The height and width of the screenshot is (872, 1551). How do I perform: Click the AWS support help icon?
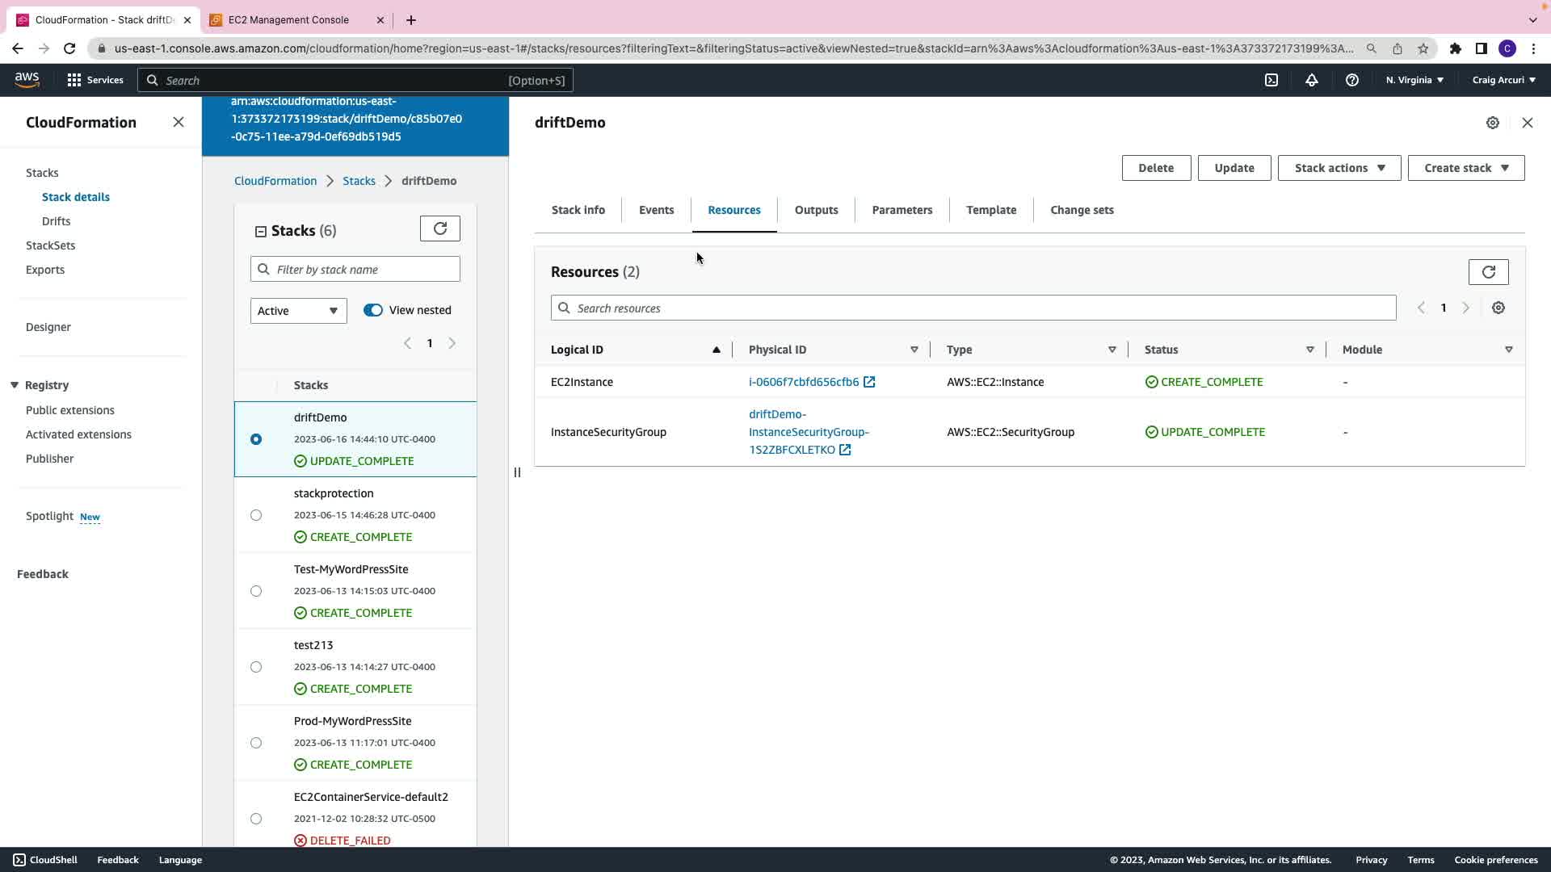pos(1351,80)
